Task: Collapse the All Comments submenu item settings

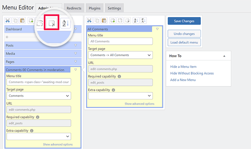Action: pos(157,29)
